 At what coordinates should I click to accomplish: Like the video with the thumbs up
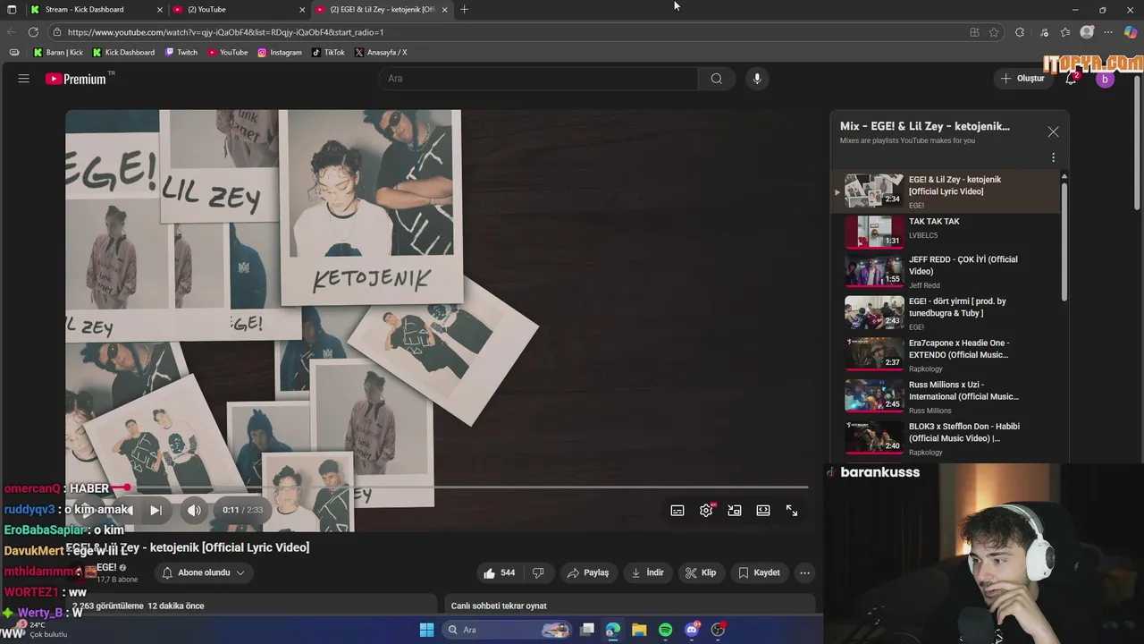499,572
